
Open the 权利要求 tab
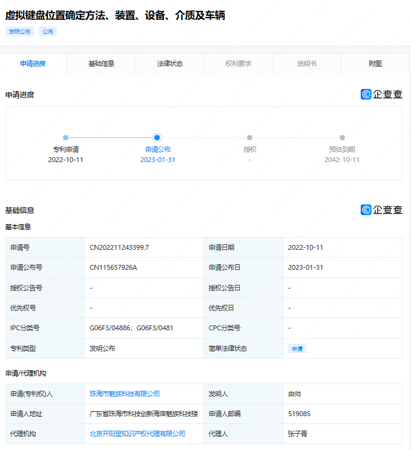(238, 64)
